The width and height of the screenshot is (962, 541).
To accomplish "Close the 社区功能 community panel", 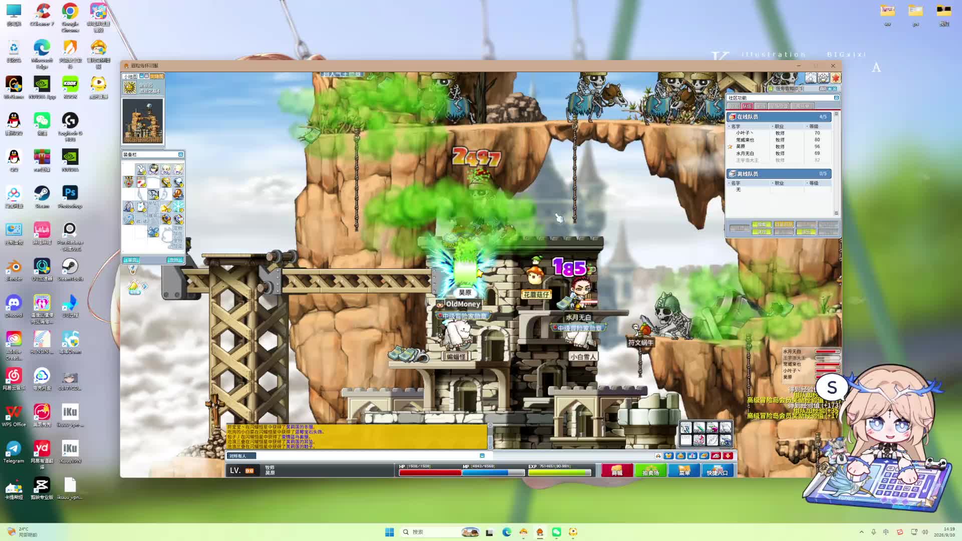I will tap(836, 98).
